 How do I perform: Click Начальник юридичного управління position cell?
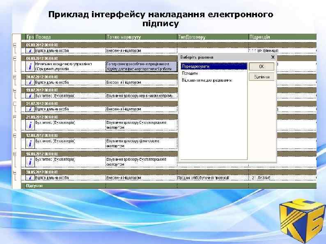click(x=70, y=66)
